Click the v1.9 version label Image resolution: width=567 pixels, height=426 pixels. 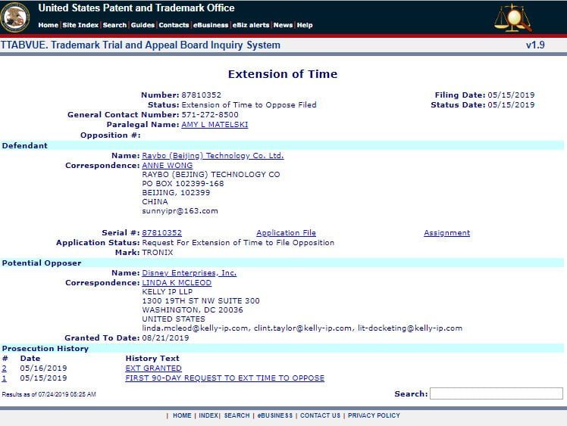coord(535,45)
